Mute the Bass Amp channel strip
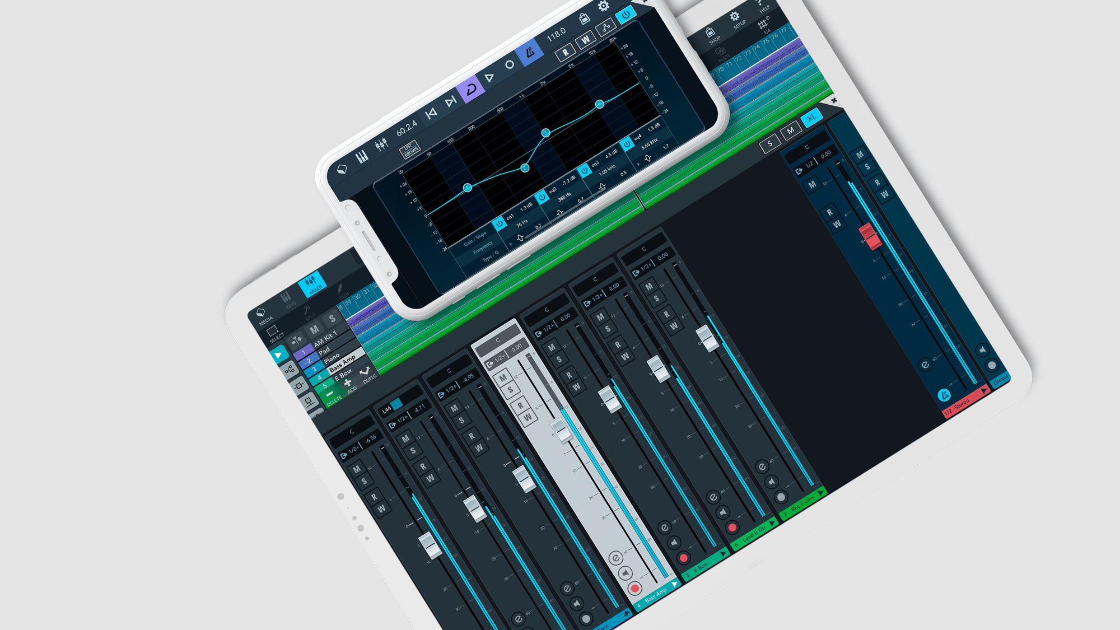The width and height of the screenshot is (1120, 630). click(x=503, y=377)
